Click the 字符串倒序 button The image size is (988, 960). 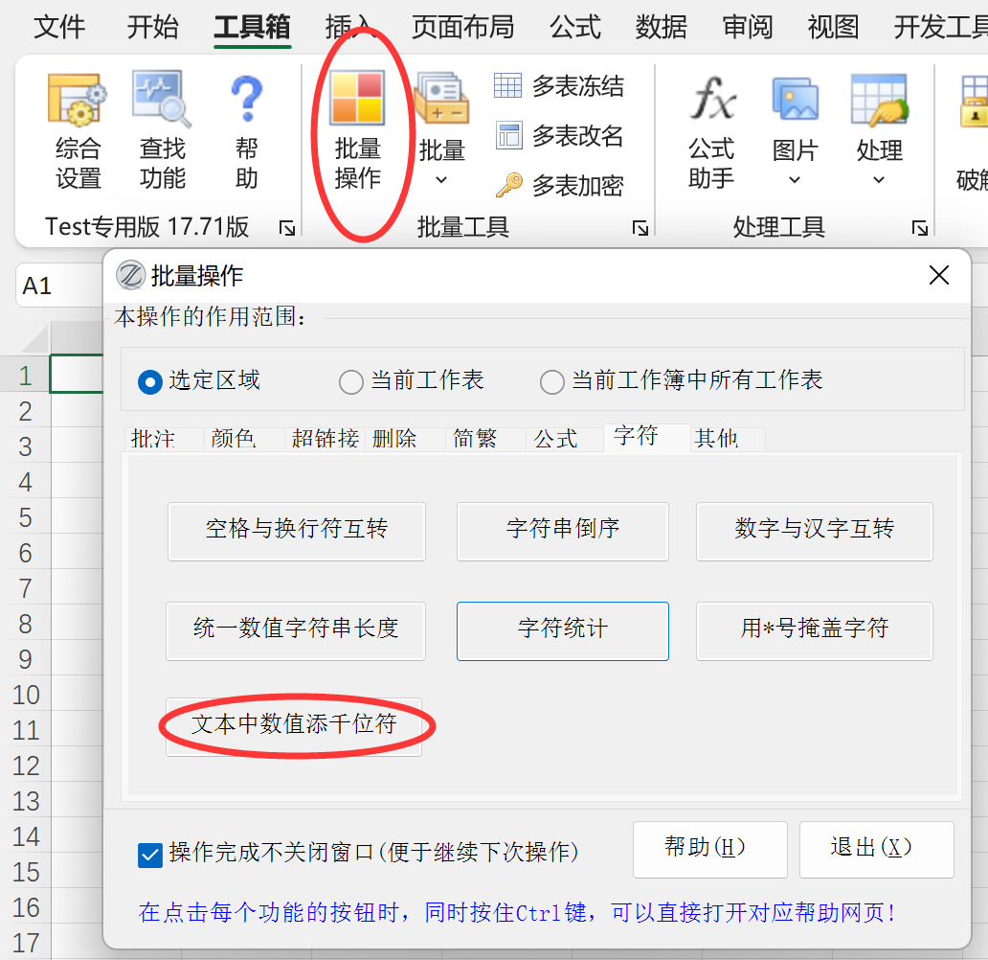pyautogui.click(x=562, y=530)
